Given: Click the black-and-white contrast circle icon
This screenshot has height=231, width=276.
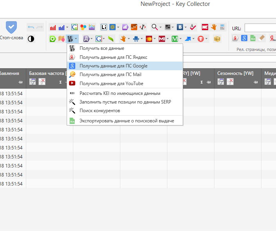Looking at the screenshot, I should (31, 38).
